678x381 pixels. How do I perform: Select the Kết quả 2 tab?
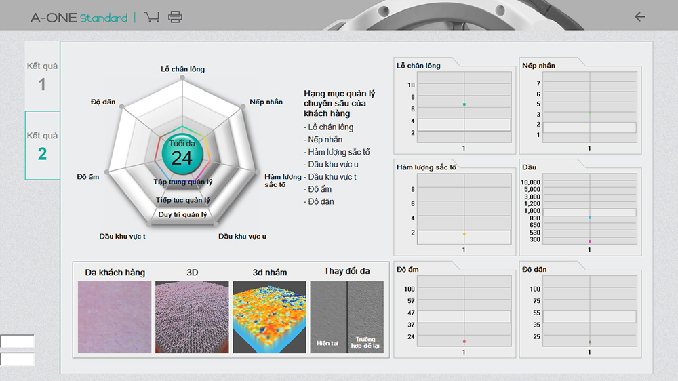[x=42, y=146]
